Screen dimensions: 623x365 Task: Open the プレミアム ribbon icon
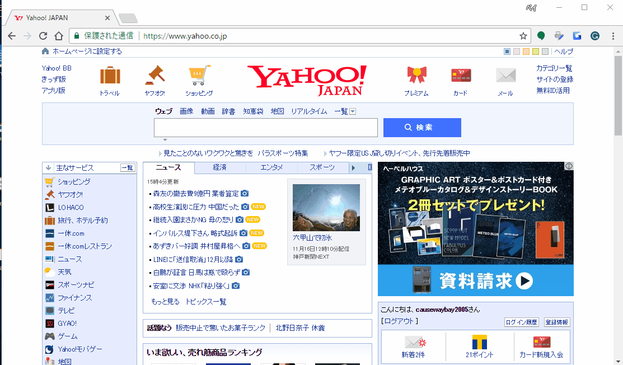coord(416,74)
